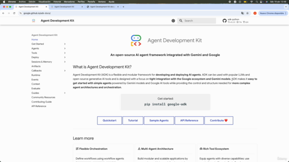Expand the Get Started sidebar section
The width and height of the screenshot is (289, 162).
click(x=65, y=44)
